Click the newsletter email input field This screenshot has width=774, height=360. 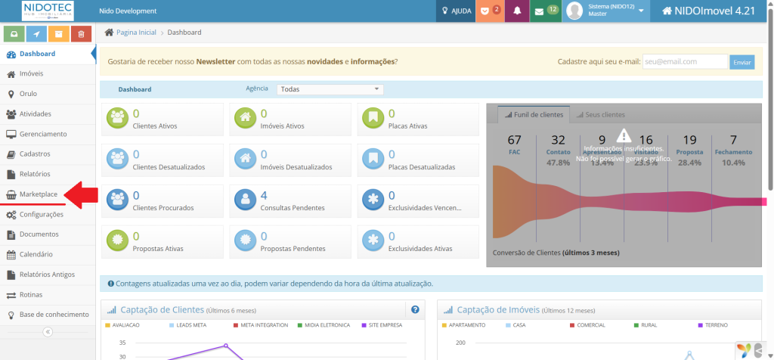[684, 62]
